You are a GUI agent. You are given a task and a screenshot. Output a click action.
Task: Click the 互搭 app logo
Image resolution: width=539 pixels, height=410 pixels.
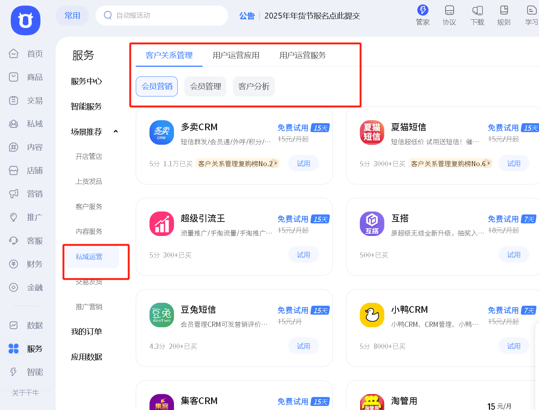tap(372, 224)
